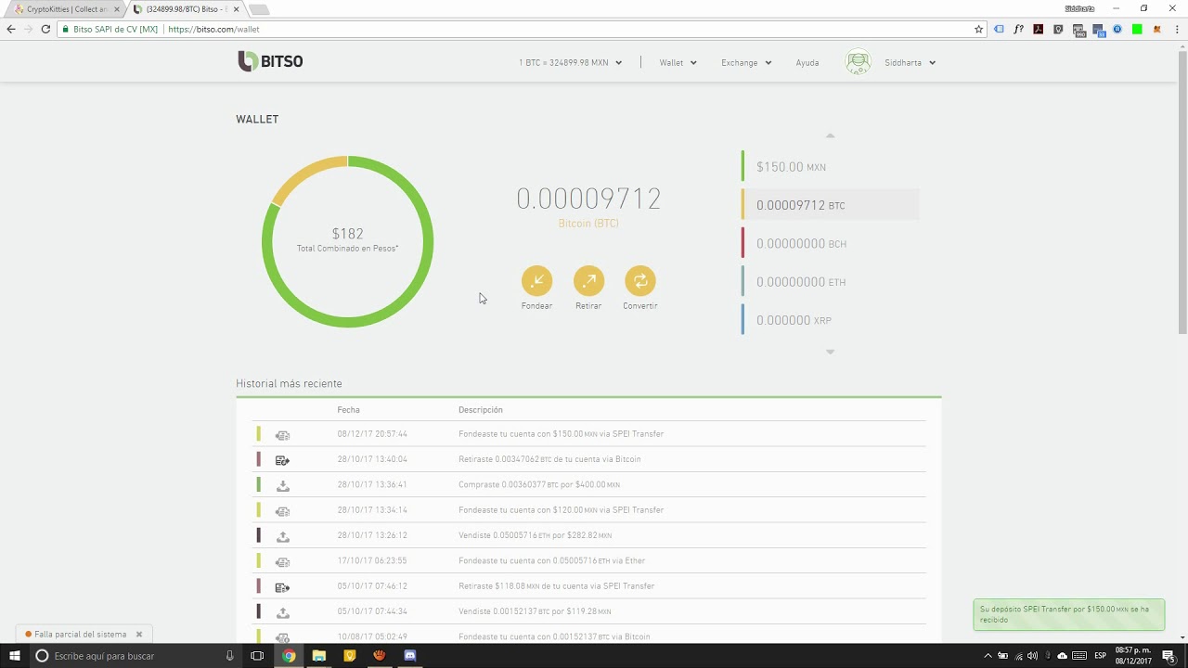Click the Retirar withdraw icon
The width and height of the screenshot is (1188, 668).
pyautogui.click(x=588, y=280)
